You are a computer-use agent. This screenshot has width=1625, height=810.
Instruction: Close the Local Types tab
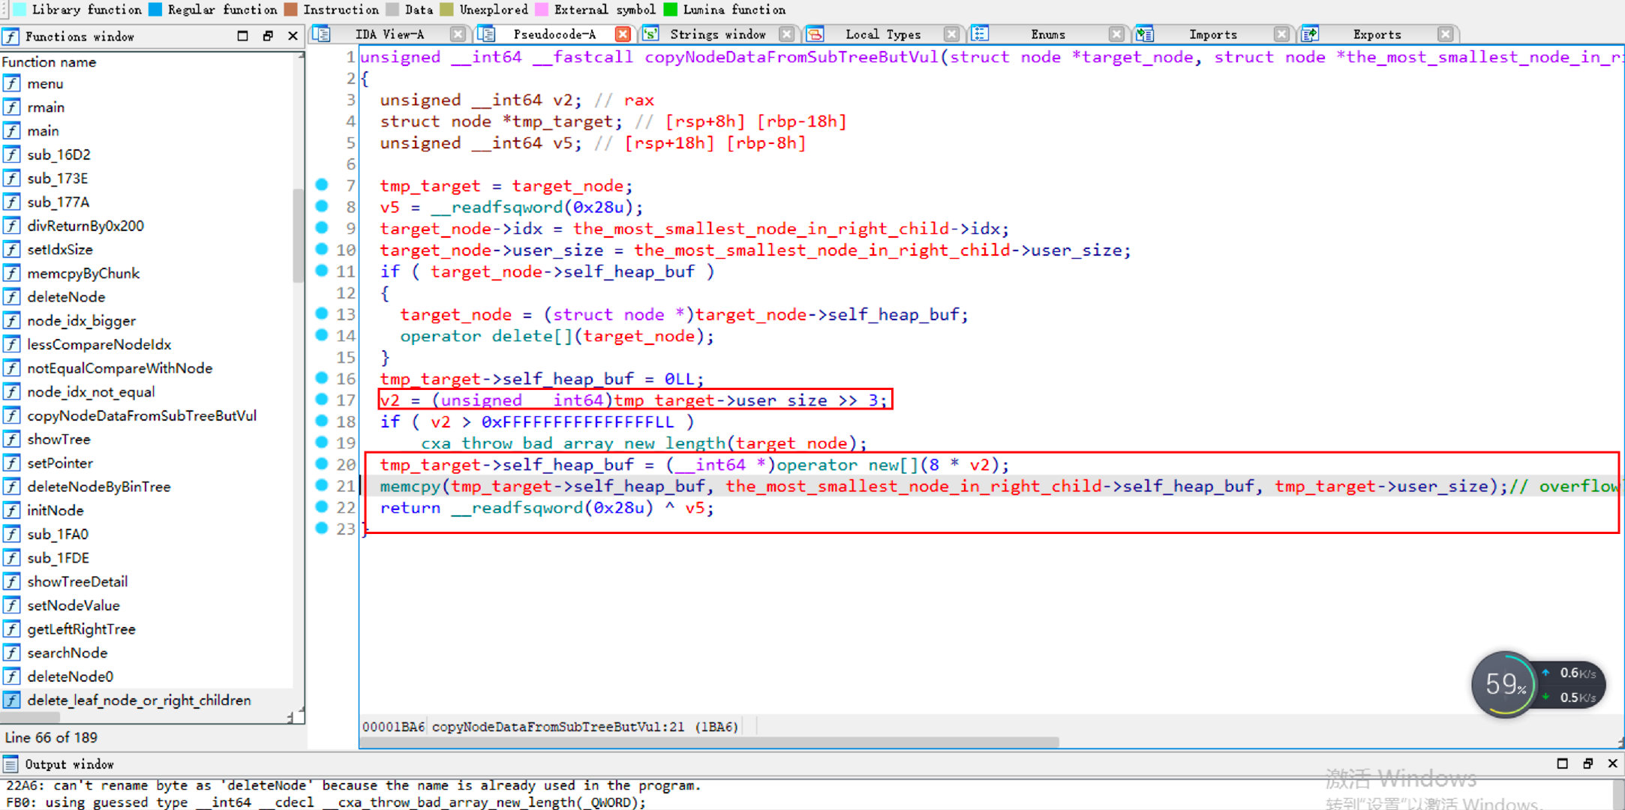pyautogui.click(x=951, y=34)
